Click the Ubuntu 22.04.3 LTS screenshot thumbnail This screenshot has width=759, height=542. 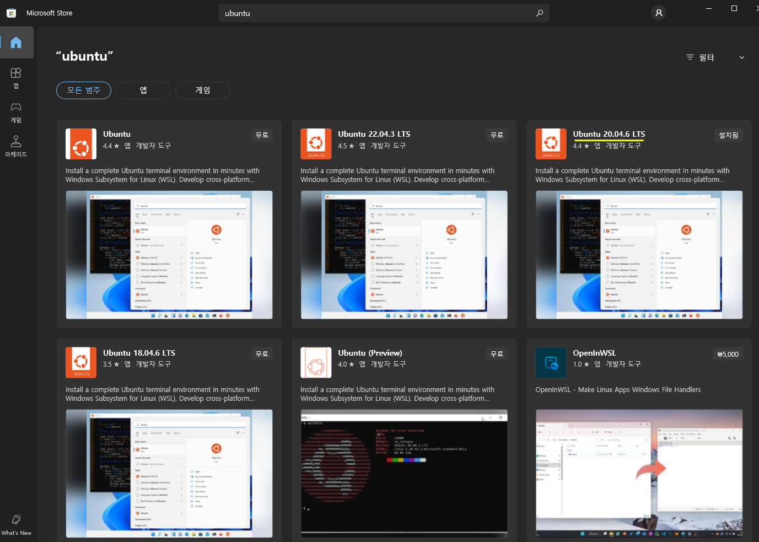click(x=404, y=255)
